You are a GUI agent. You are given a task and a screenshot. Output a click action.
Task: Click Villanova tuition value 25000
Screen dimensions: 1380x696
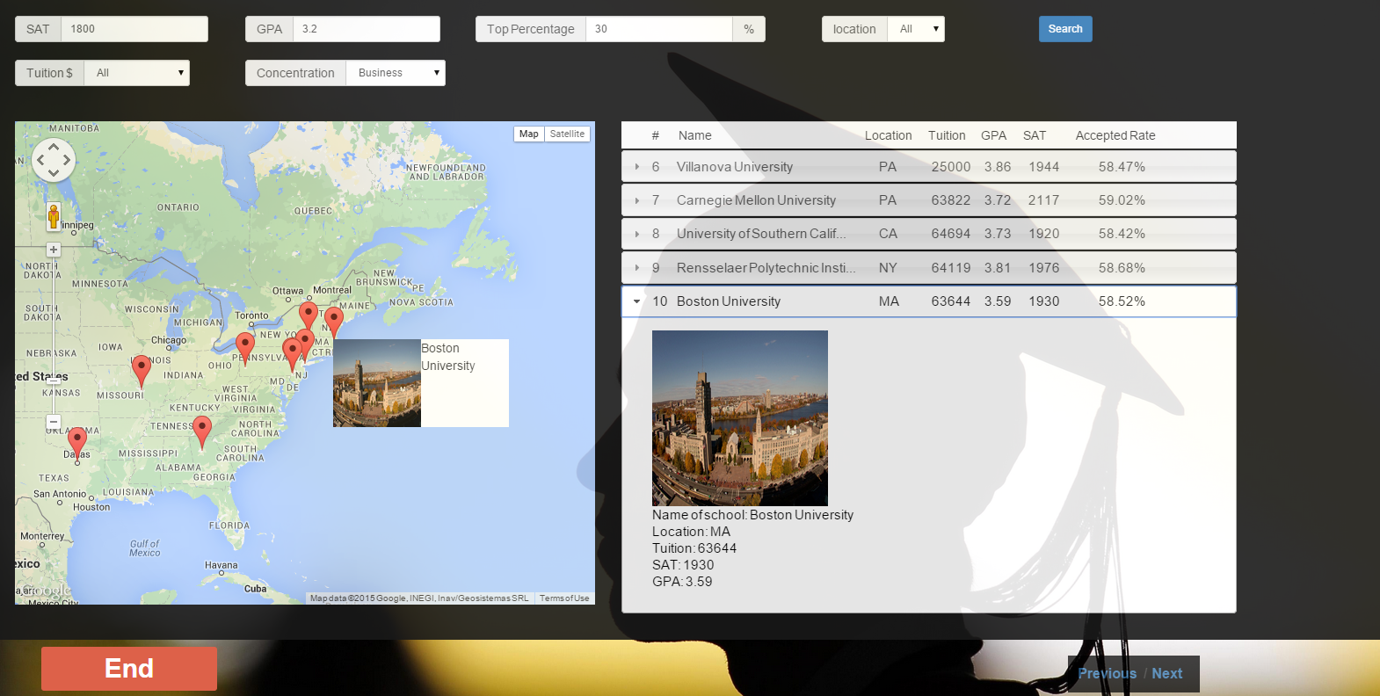click(951, 167)
